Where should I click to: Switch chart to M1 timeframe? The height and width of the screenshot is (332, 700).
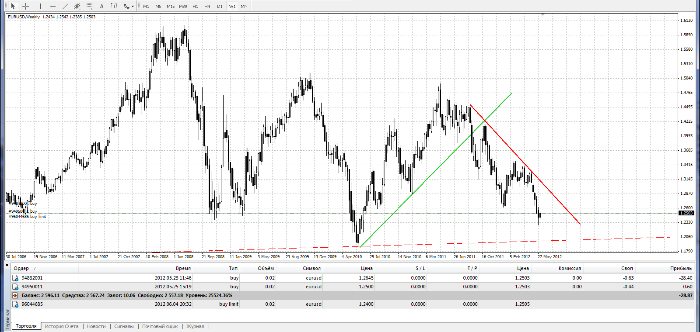146,6
